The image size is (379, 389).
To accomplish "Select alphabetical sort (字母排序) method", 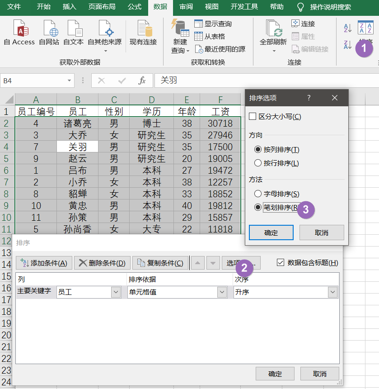I will (258, 194).
